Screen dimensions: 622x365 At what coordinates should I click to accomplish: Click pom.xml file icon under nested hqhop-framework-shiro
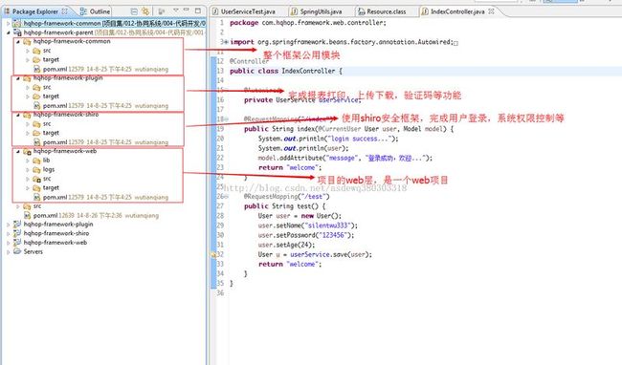[37, 142]
